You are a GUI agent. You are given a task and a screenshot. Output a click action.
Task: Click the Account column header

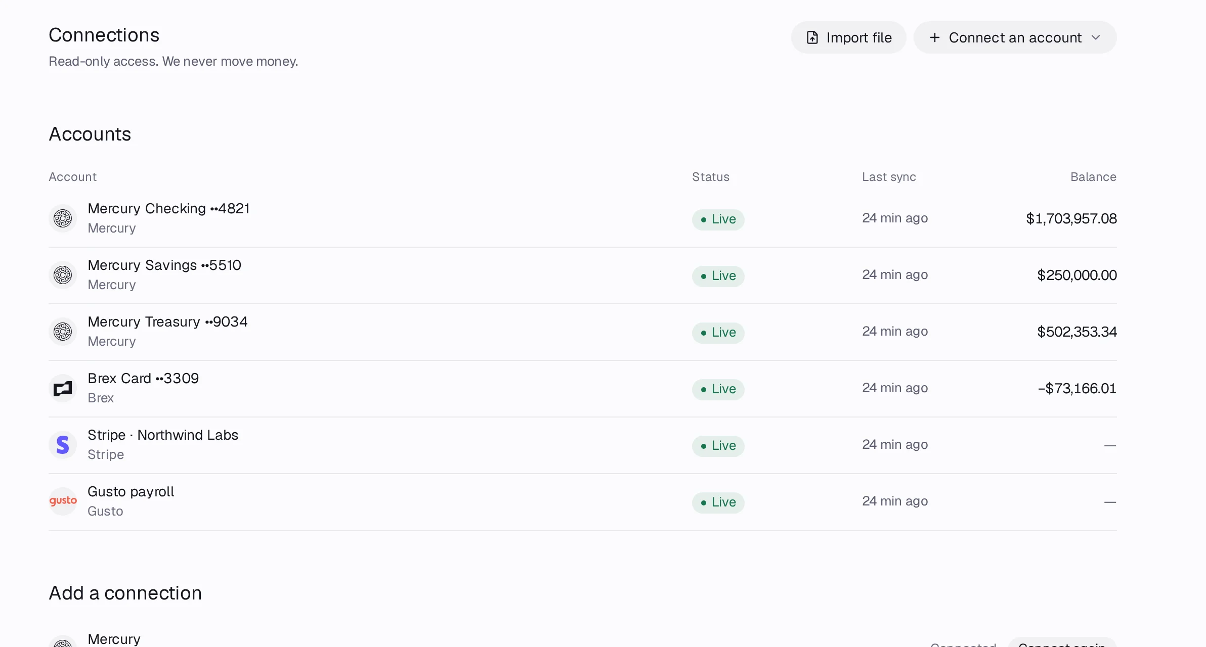point(72,177)
